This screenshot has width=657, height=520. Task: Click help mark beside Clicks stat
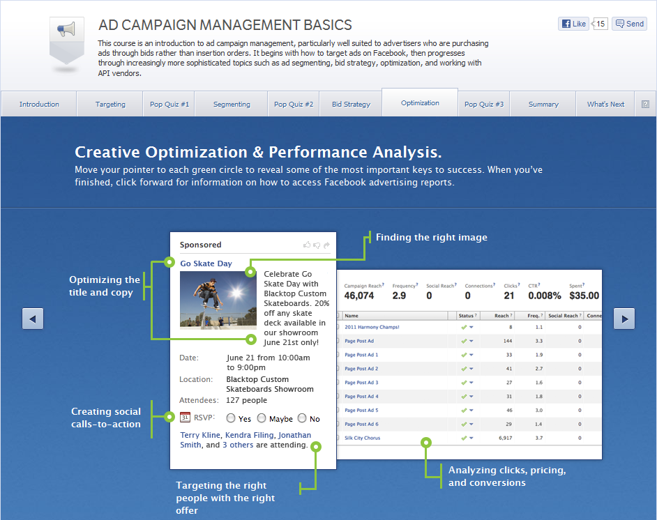pyautogui.click(x=519, y=284)
